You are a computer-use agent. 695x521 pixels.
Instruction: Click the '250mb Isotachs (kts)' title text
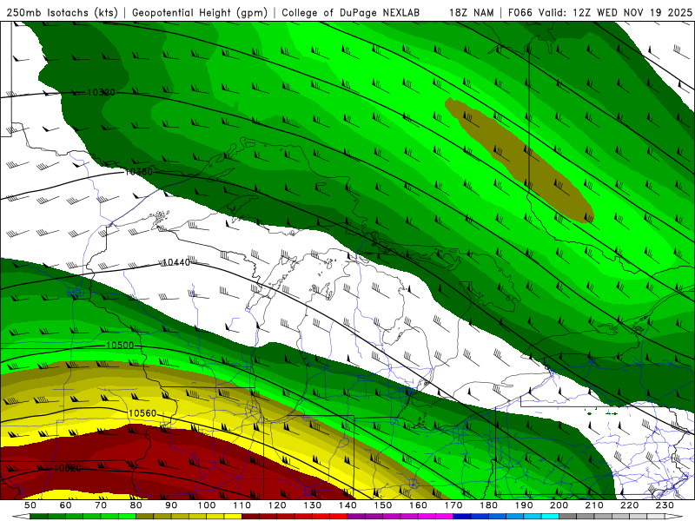(x=62, y=12)
